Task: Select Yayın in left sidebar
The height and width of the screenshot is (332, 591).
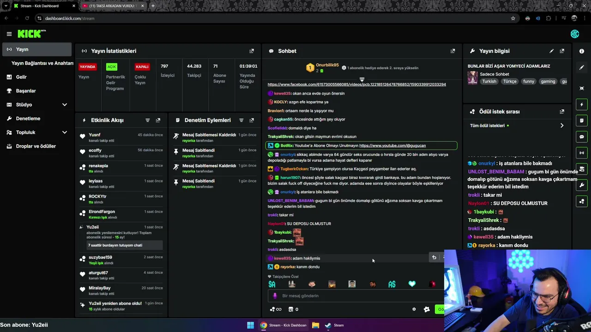Action: click(x=36, y=49)
